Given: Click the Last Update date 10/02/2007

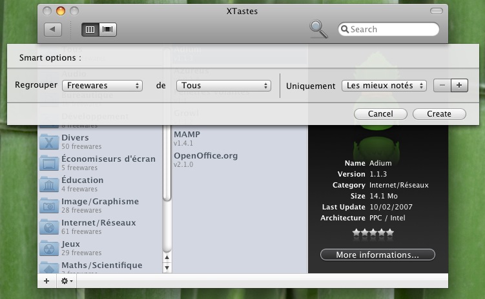Looking at the screenshot, I should coord(391,207).
